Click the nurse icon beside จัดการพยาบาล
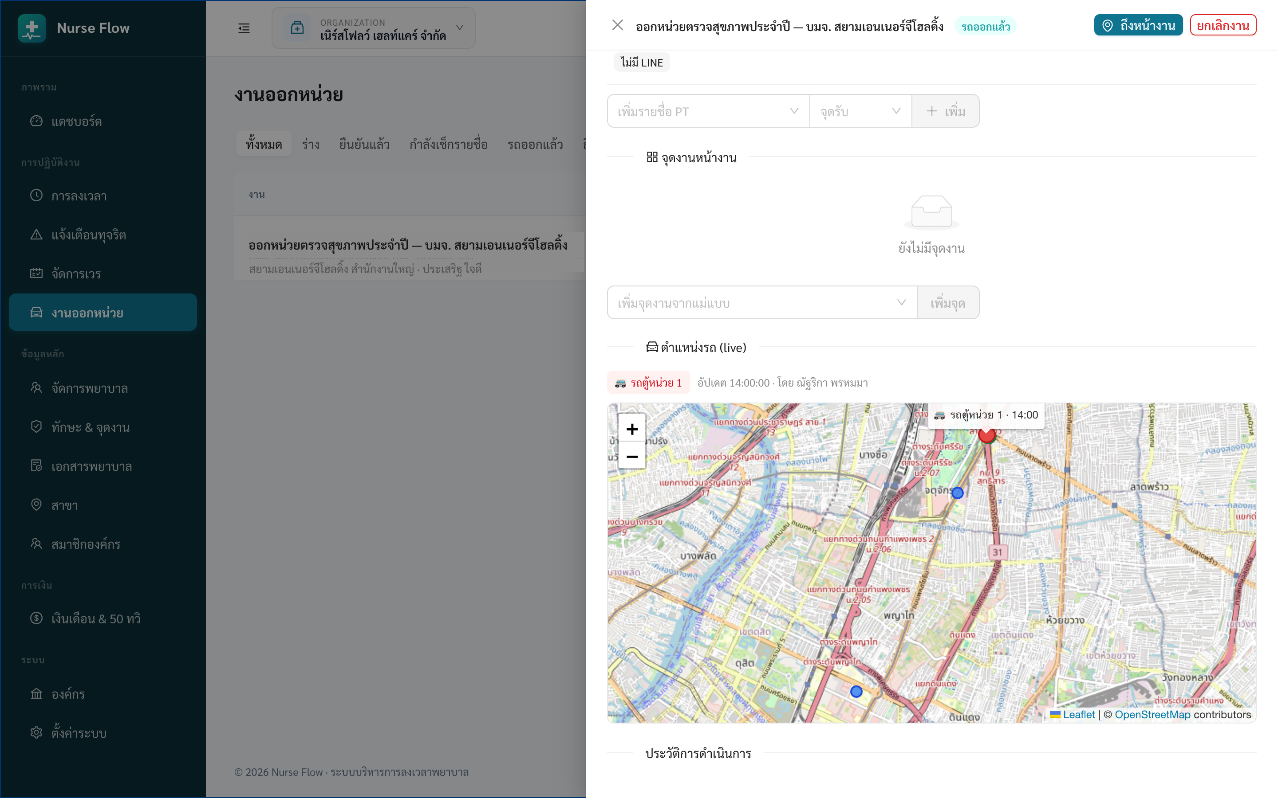Viewport: 1278px width, 798px height. click(x=36, y=388)
